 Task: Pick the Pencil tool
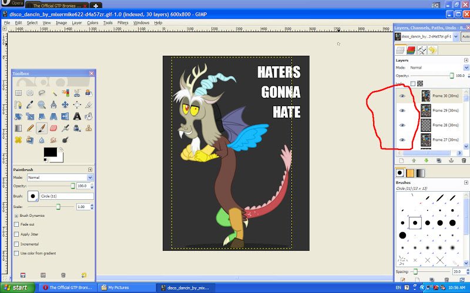(30, 128)
